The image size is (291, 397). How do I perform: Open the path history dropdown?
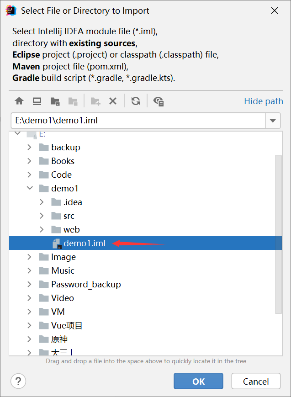273,121
